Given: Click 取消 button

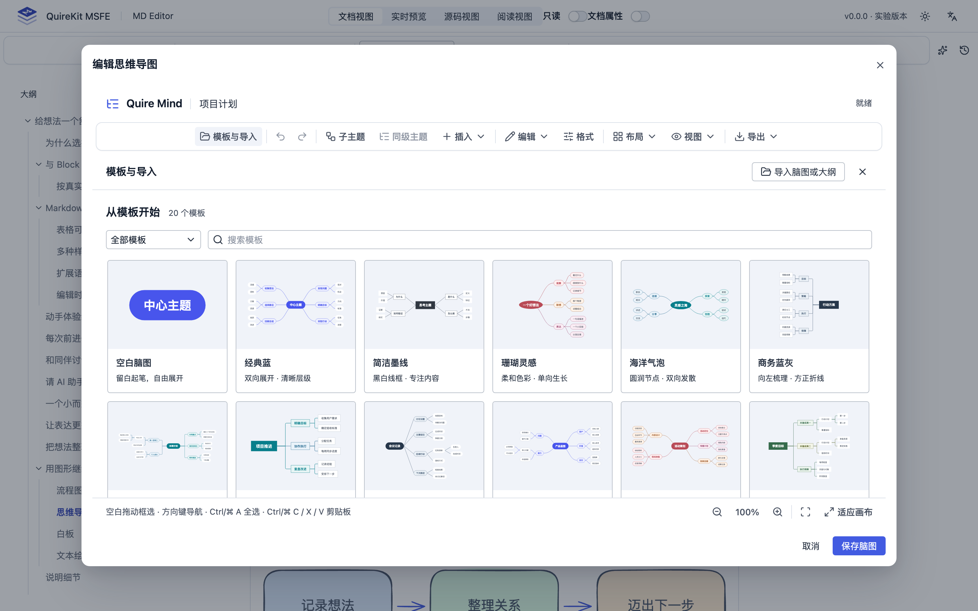Looking at the screenshot, I should pos(810,546).
